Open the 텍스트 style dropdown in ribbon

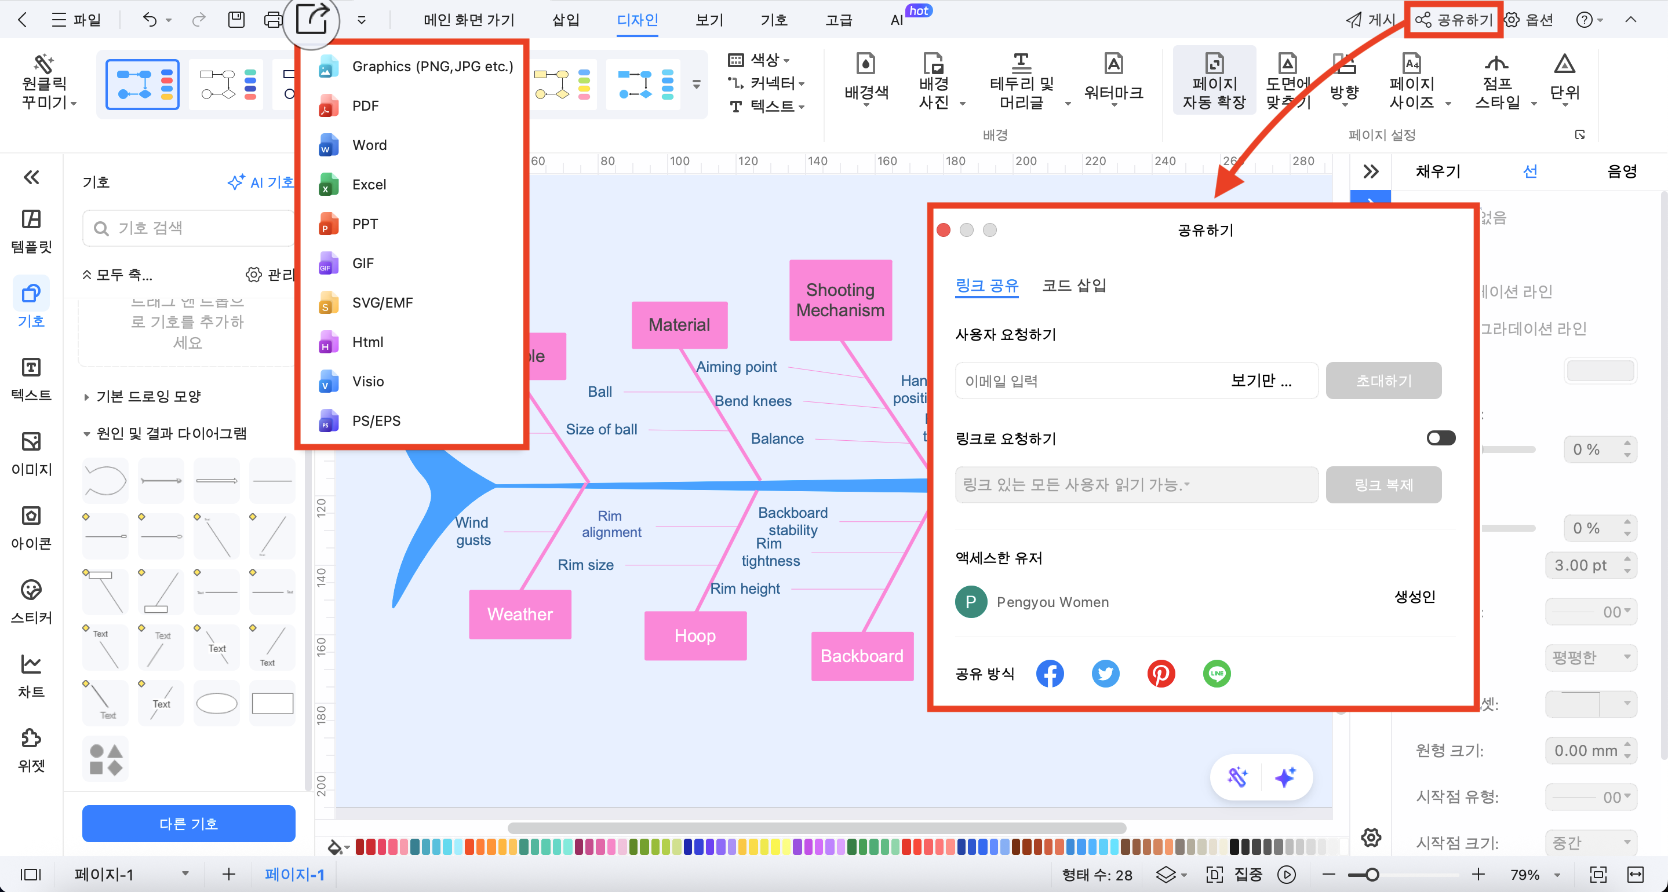tap(767, 106)
